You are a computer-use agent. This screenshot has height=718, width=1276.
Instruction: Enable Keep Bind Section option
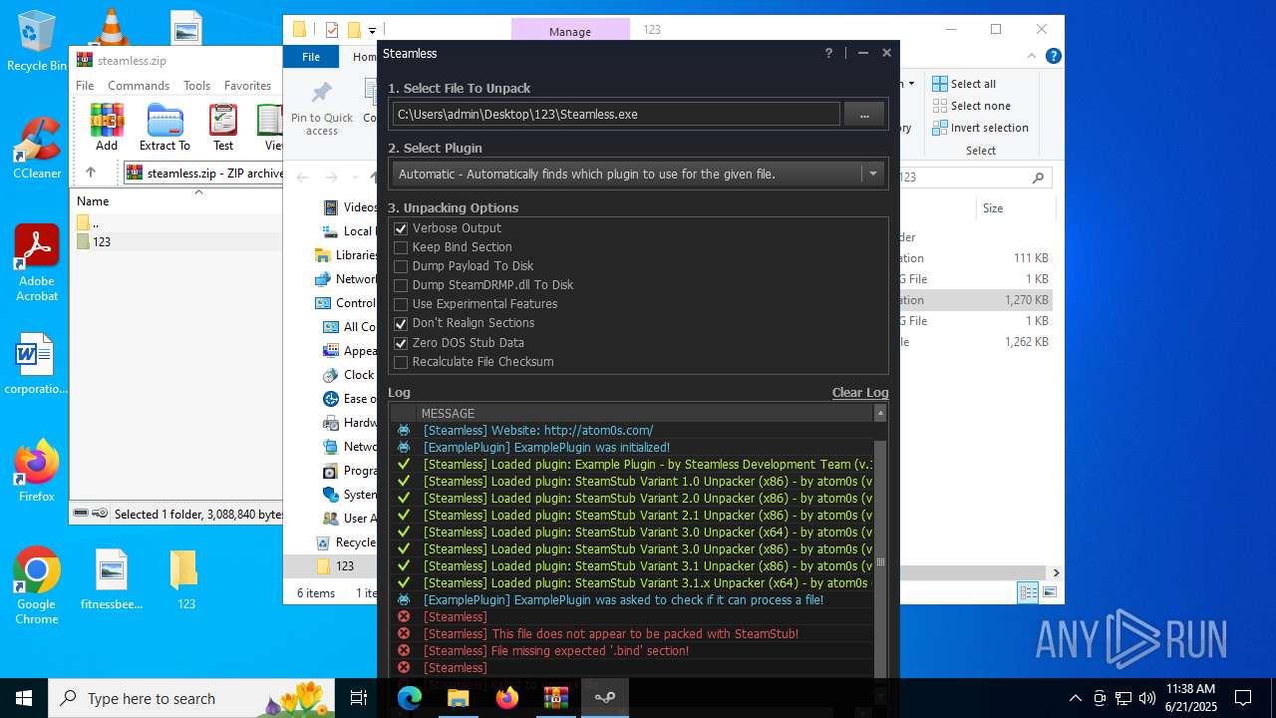401,247
